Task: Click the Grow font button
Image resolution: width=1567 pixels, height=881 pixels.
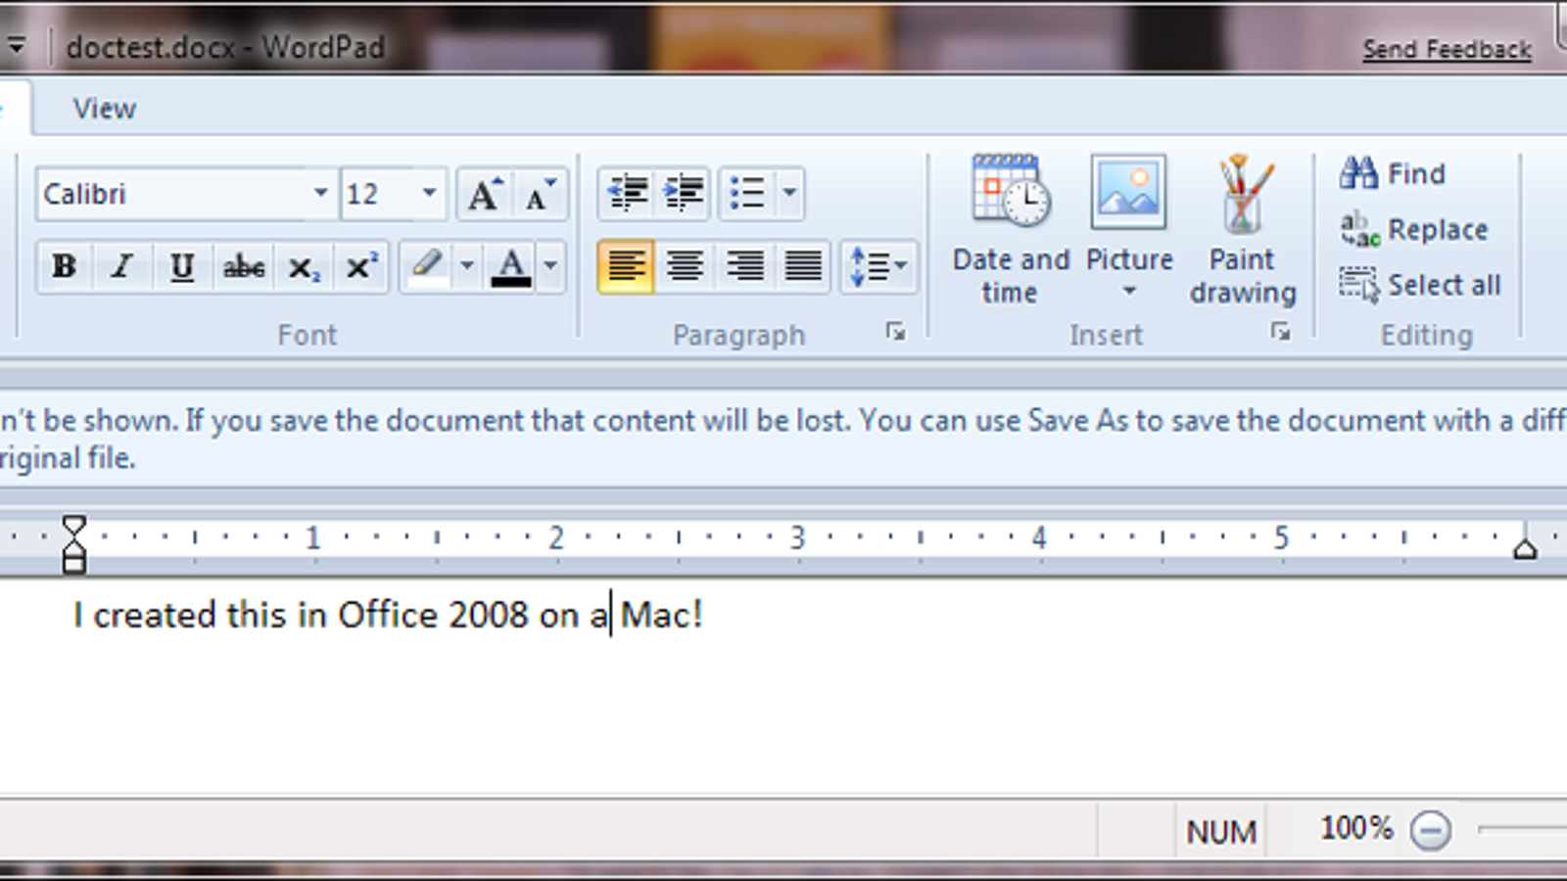Action: (x=484, y=194)
